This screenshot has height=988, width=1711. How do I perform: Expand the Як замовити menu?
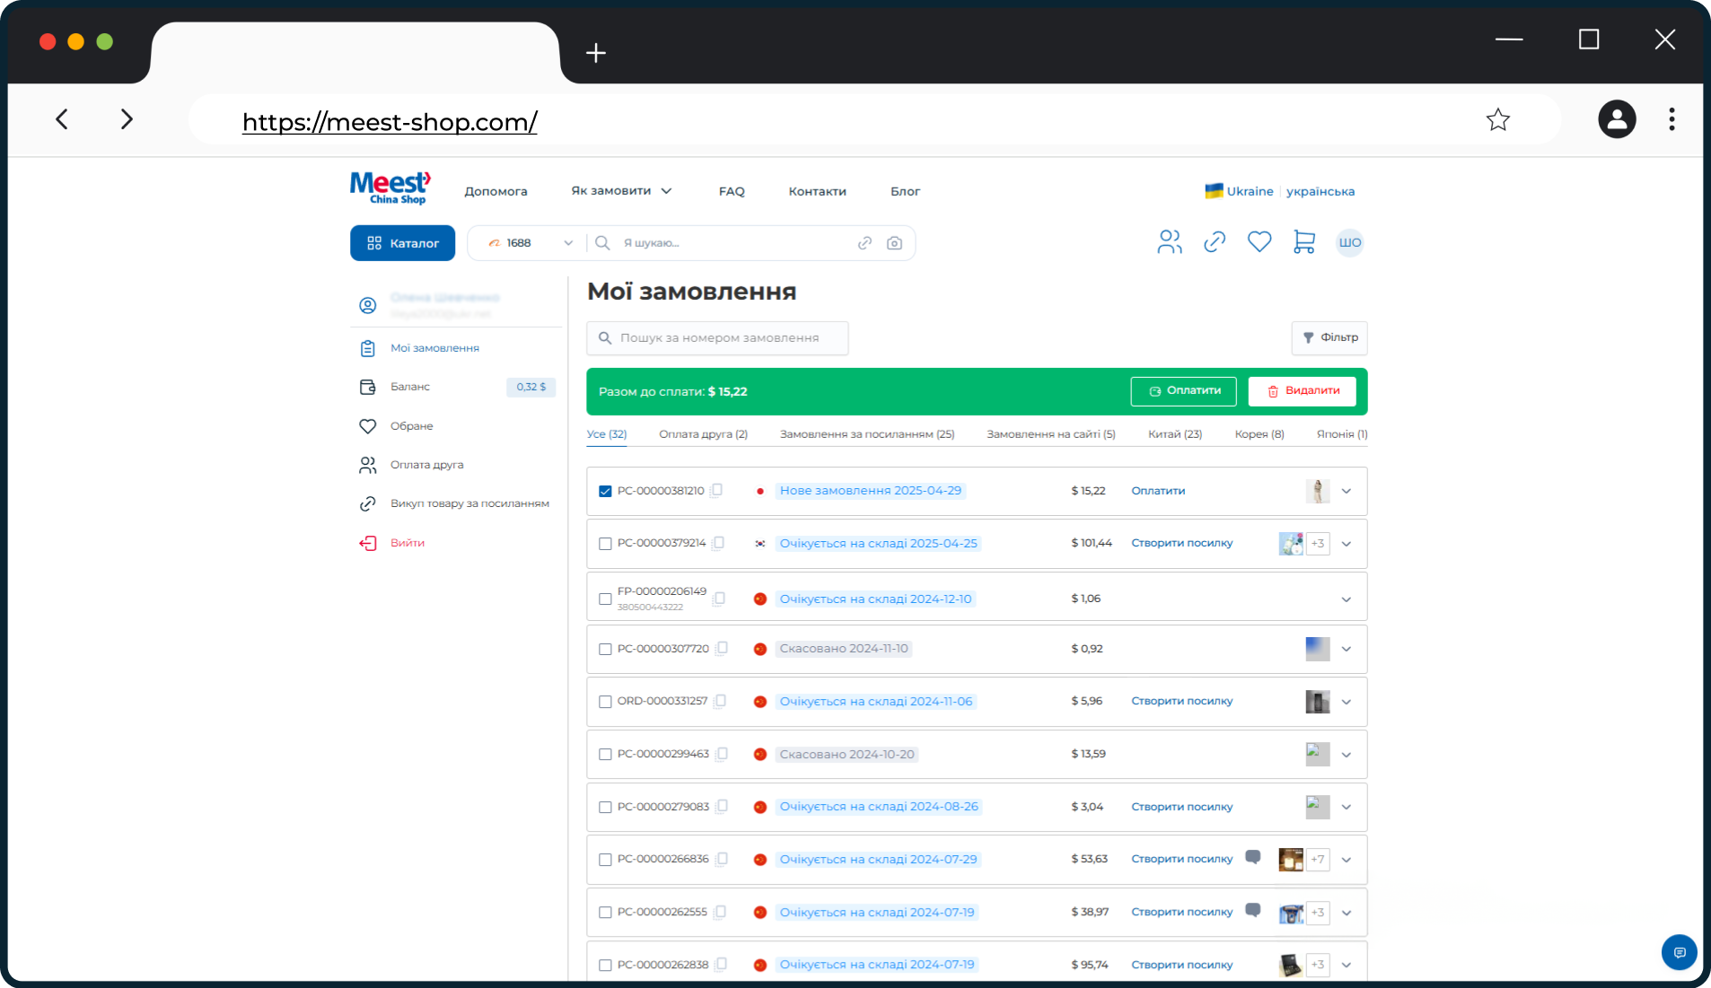[x=621, y=191]
